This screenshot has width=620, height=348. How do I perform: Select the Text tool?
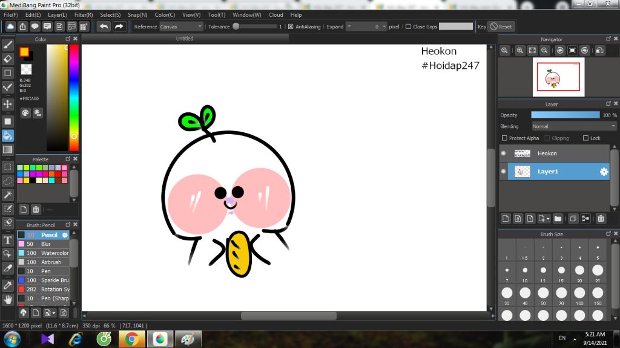coord(7,240)
